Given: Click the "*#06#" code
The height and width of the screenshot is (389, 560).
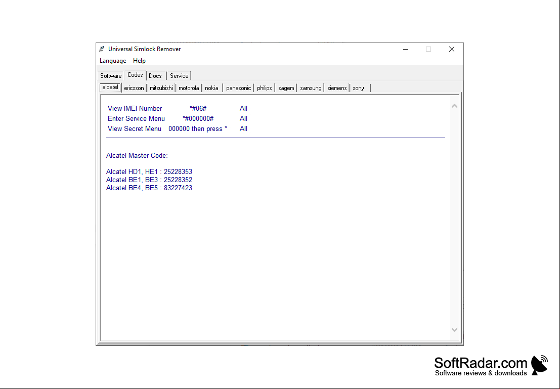Looking at the screenshot, I should (x=198, y=109).
